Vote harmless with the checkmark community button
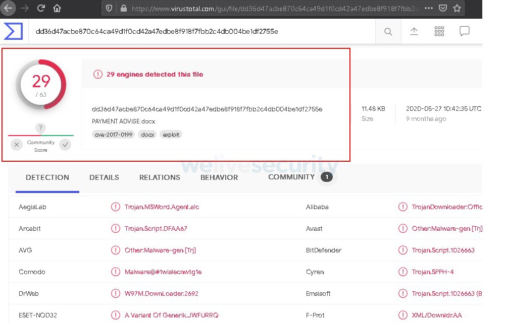Viewport: 505px width, 324px height. click(x=65, y=145)
